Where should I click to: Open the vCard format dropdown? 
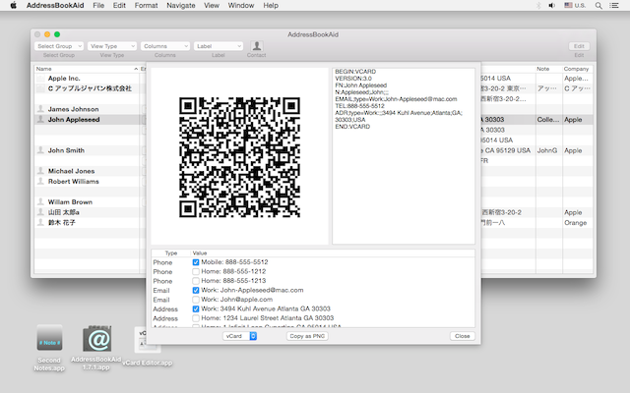coord(239,336)
